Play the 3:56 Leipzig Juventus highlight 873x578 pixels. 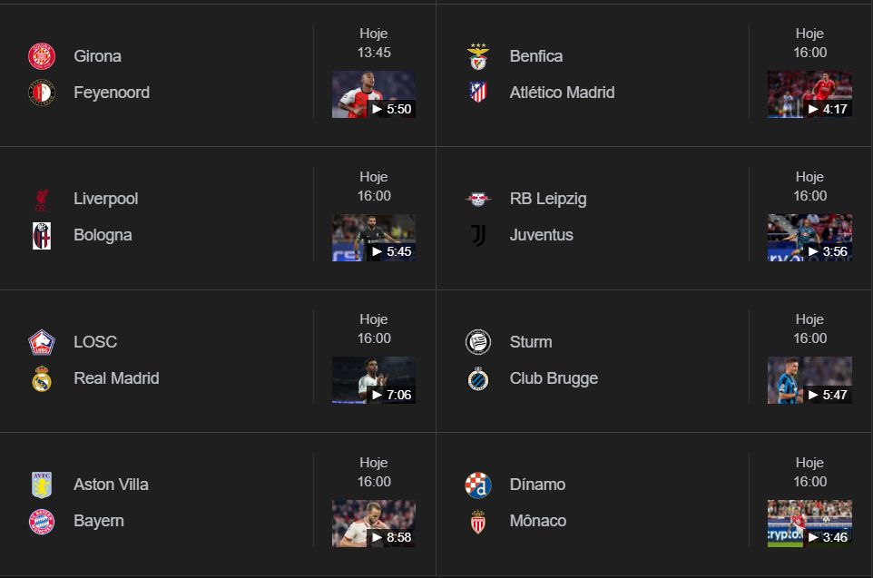tap(809, 238)
